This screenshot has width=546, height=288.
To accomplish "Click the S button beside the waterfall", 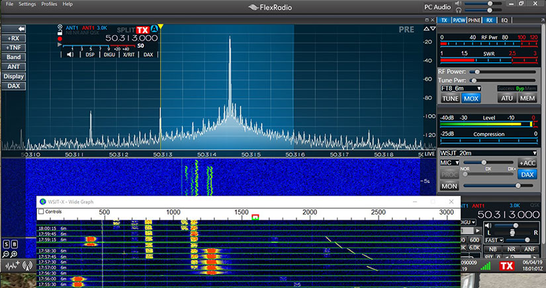I will (6, 244).
